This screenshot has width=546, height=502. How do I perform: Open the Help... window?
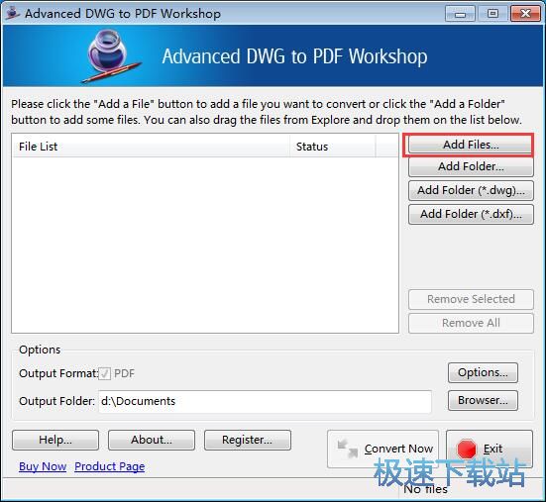coord(55,440)
